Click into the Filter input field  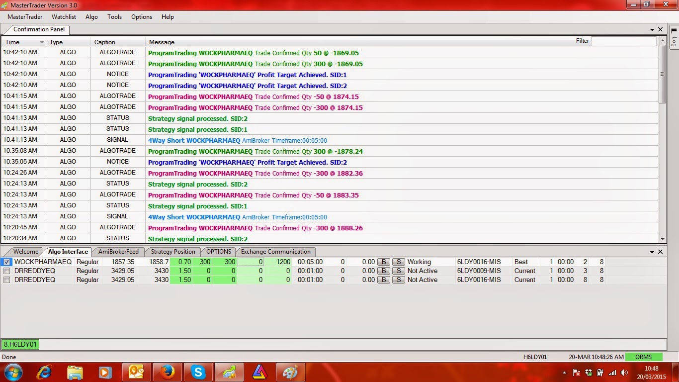624,41
